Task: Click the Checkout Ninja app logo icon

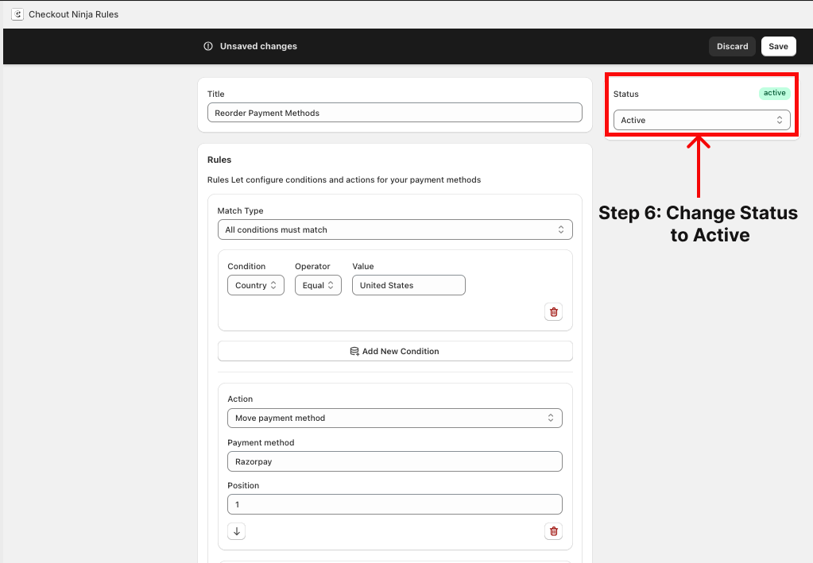Action: (x=17, y=14)
